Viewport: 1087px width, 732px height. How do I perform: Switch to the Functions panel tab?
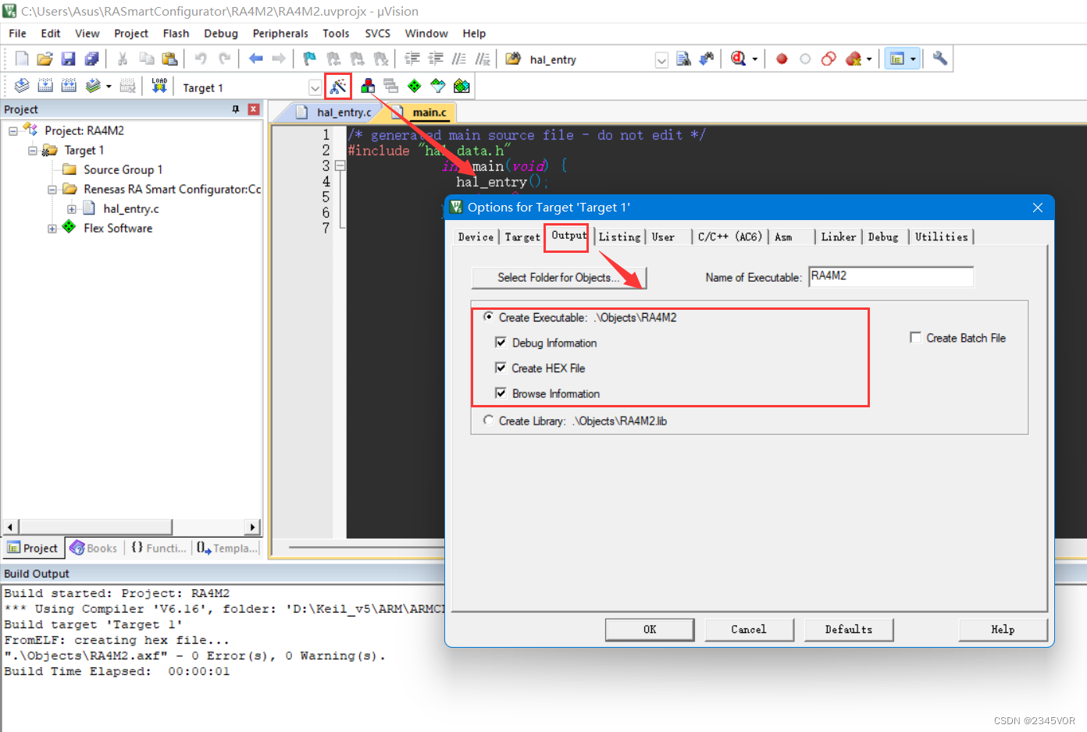tap(159, 548)
